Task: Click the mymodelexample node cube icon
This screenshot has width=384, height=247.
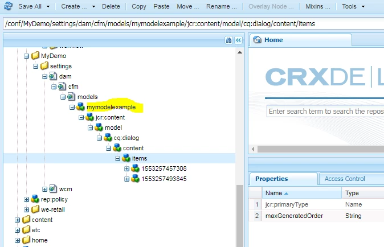Action: [x=81, y=107]
